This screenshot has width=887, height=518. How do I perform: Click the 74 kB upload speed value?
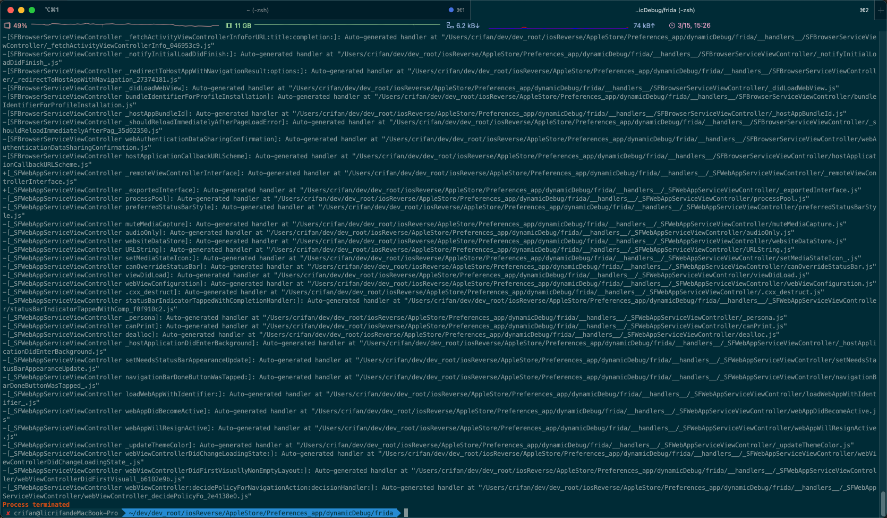[644, 26]
